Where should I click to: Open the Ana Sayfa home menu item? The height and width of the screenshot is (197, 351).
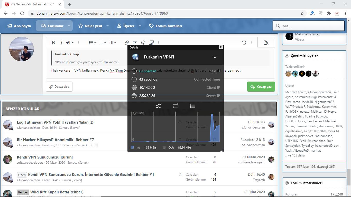pos(19,26)
